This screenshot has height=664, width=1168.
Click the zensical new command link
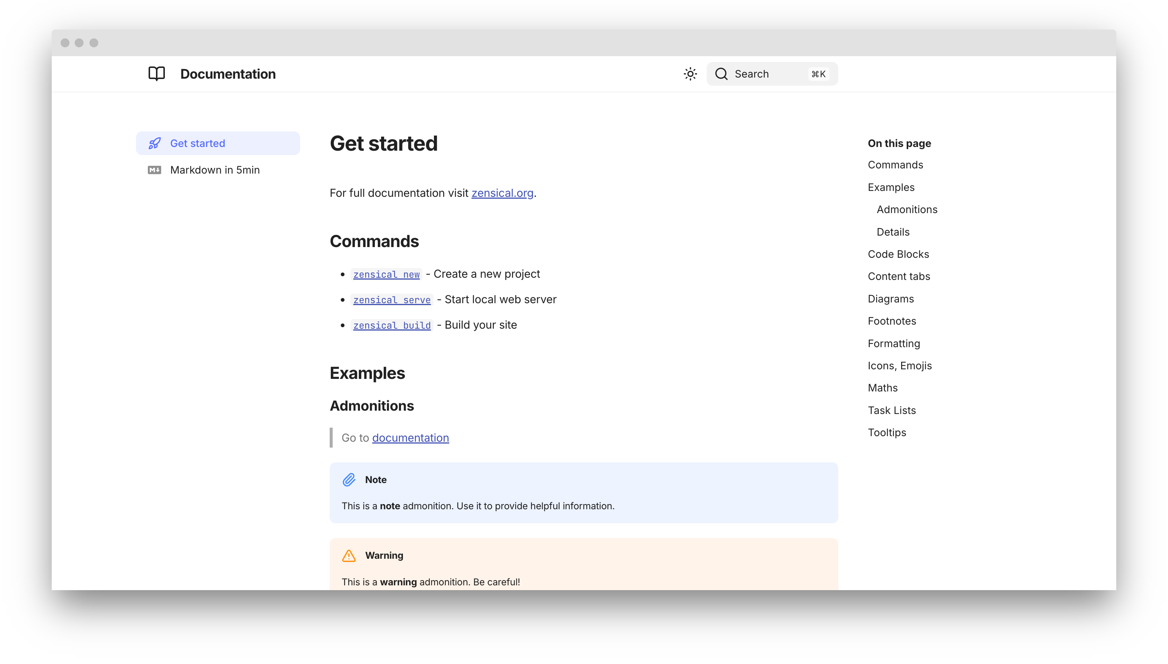click(386, 274)
